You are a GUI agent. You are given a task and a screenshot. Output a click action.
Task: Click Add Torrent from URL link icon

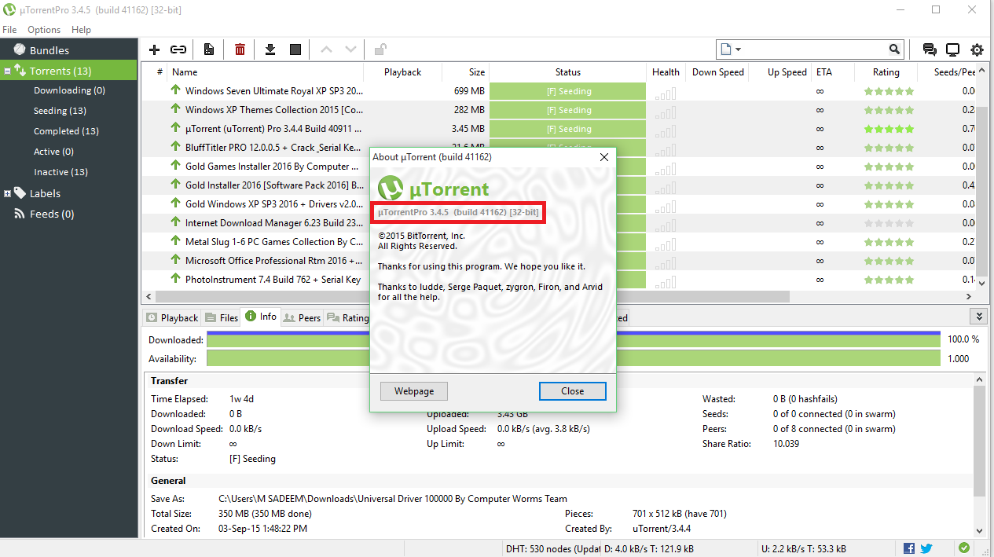click(x=178, y=49)
